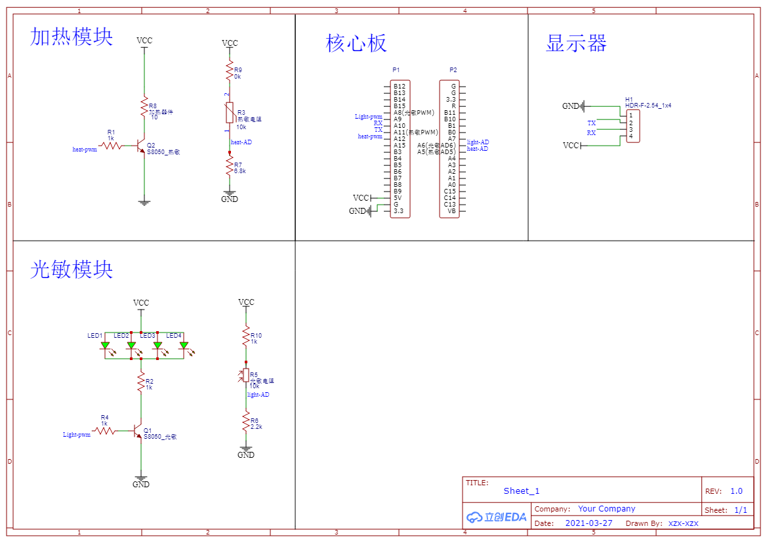Viewport: 767px width, 543px height.
Task: Click heat-pwm net label beside R1
Action: [85, 150]
